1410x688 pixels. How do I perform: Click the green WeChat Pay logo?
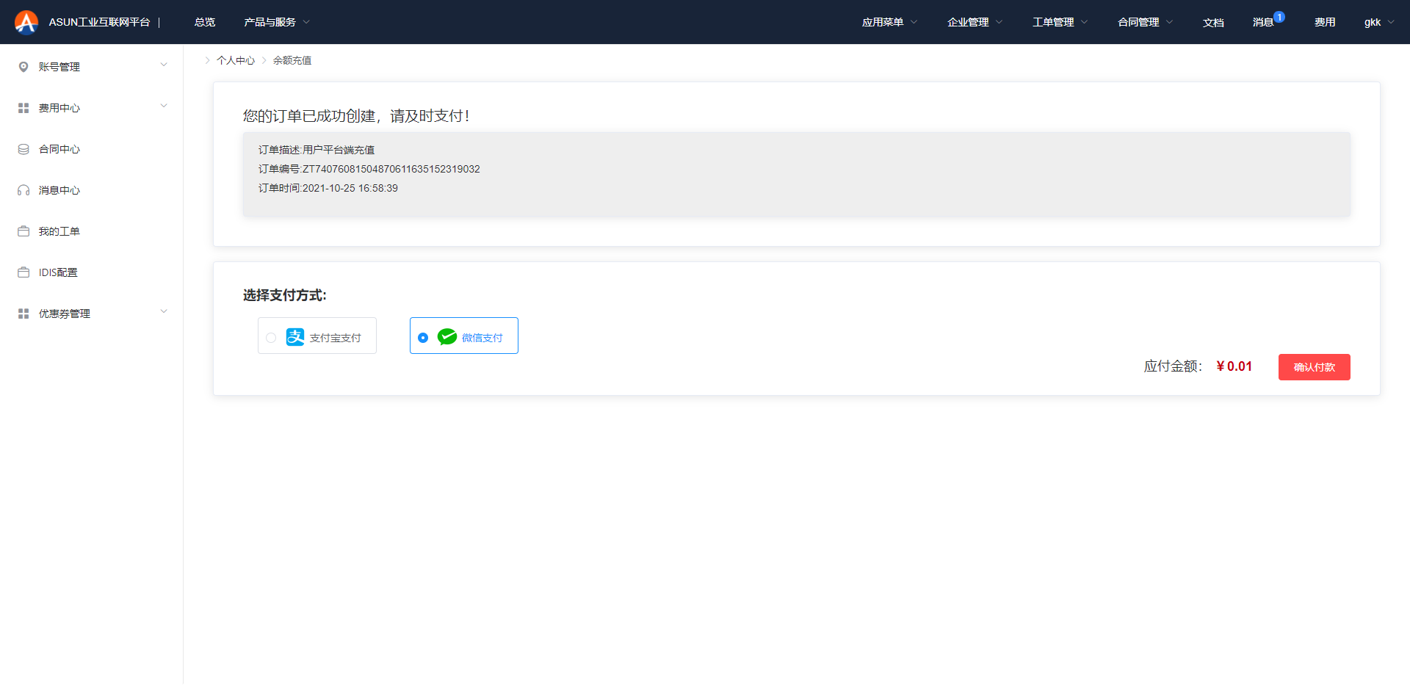click(x=446, y=337)
